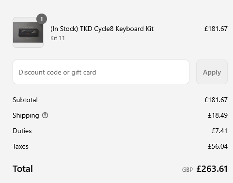
Task: Click the bold Total label
Action: [23, 169]
